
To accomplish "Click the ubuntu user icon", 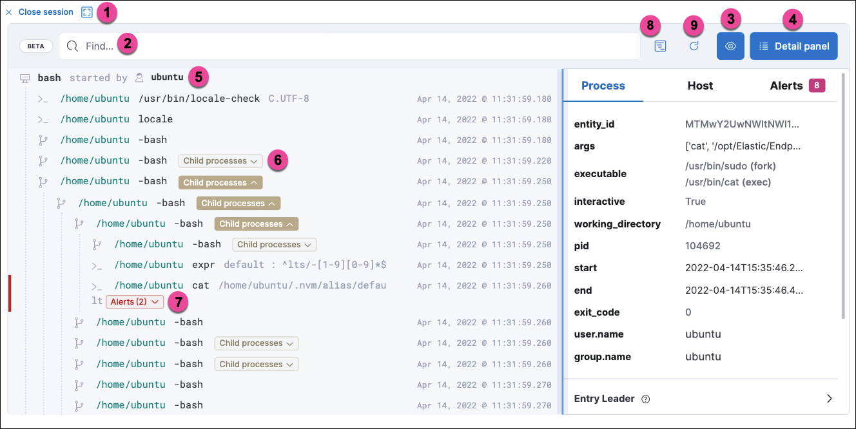I will [139, 78].
